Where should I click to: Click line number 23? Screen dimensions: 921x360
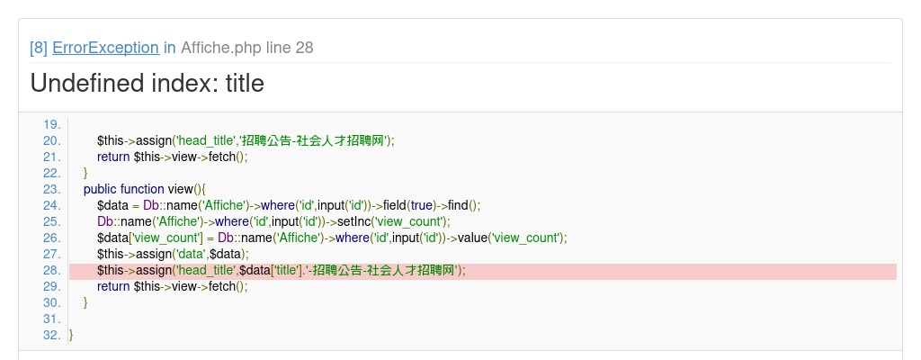pyautogui.click(x=51, y=189)
